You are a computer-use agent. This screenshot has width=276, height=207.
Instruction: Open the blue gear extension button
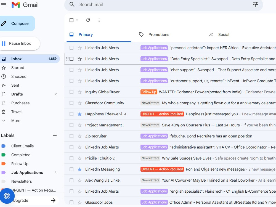click(x=7, y=196)
